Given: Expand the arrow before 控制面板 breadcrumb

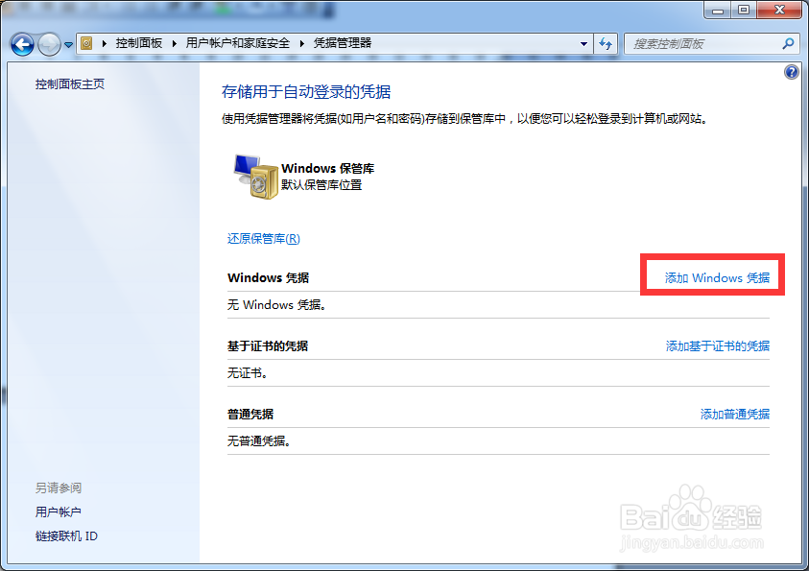Looking at the screenshot, I should [x=105, y=43].
